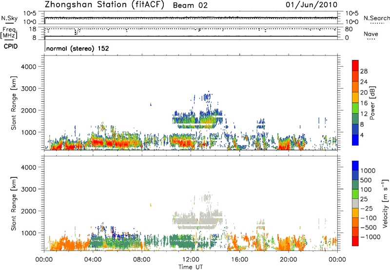Image resolution: width=390 pixels, height=270 pixels.
Task: Click the '2000' tick on Power panel axis
Action: pyautogui.click(x=29, y=110)
